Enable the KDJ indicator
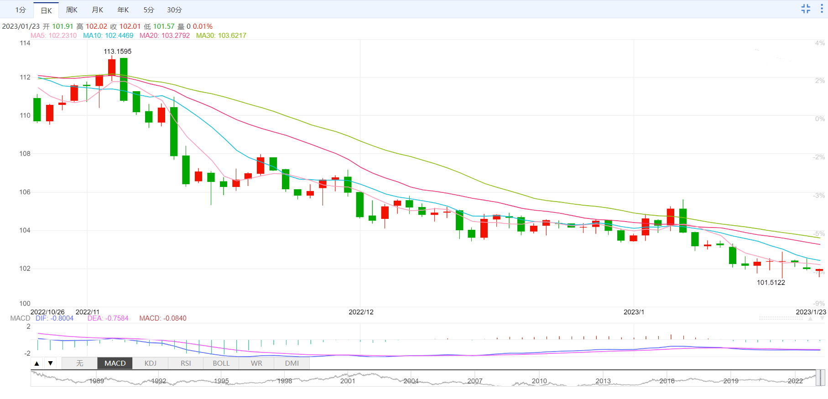Image resolution: width=828 pixels, height=399 pixels. point(151,363)
